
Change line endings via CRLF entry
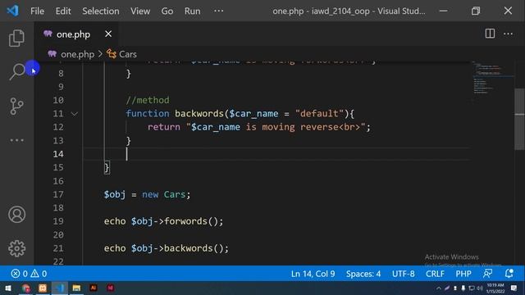pos(435,274)
